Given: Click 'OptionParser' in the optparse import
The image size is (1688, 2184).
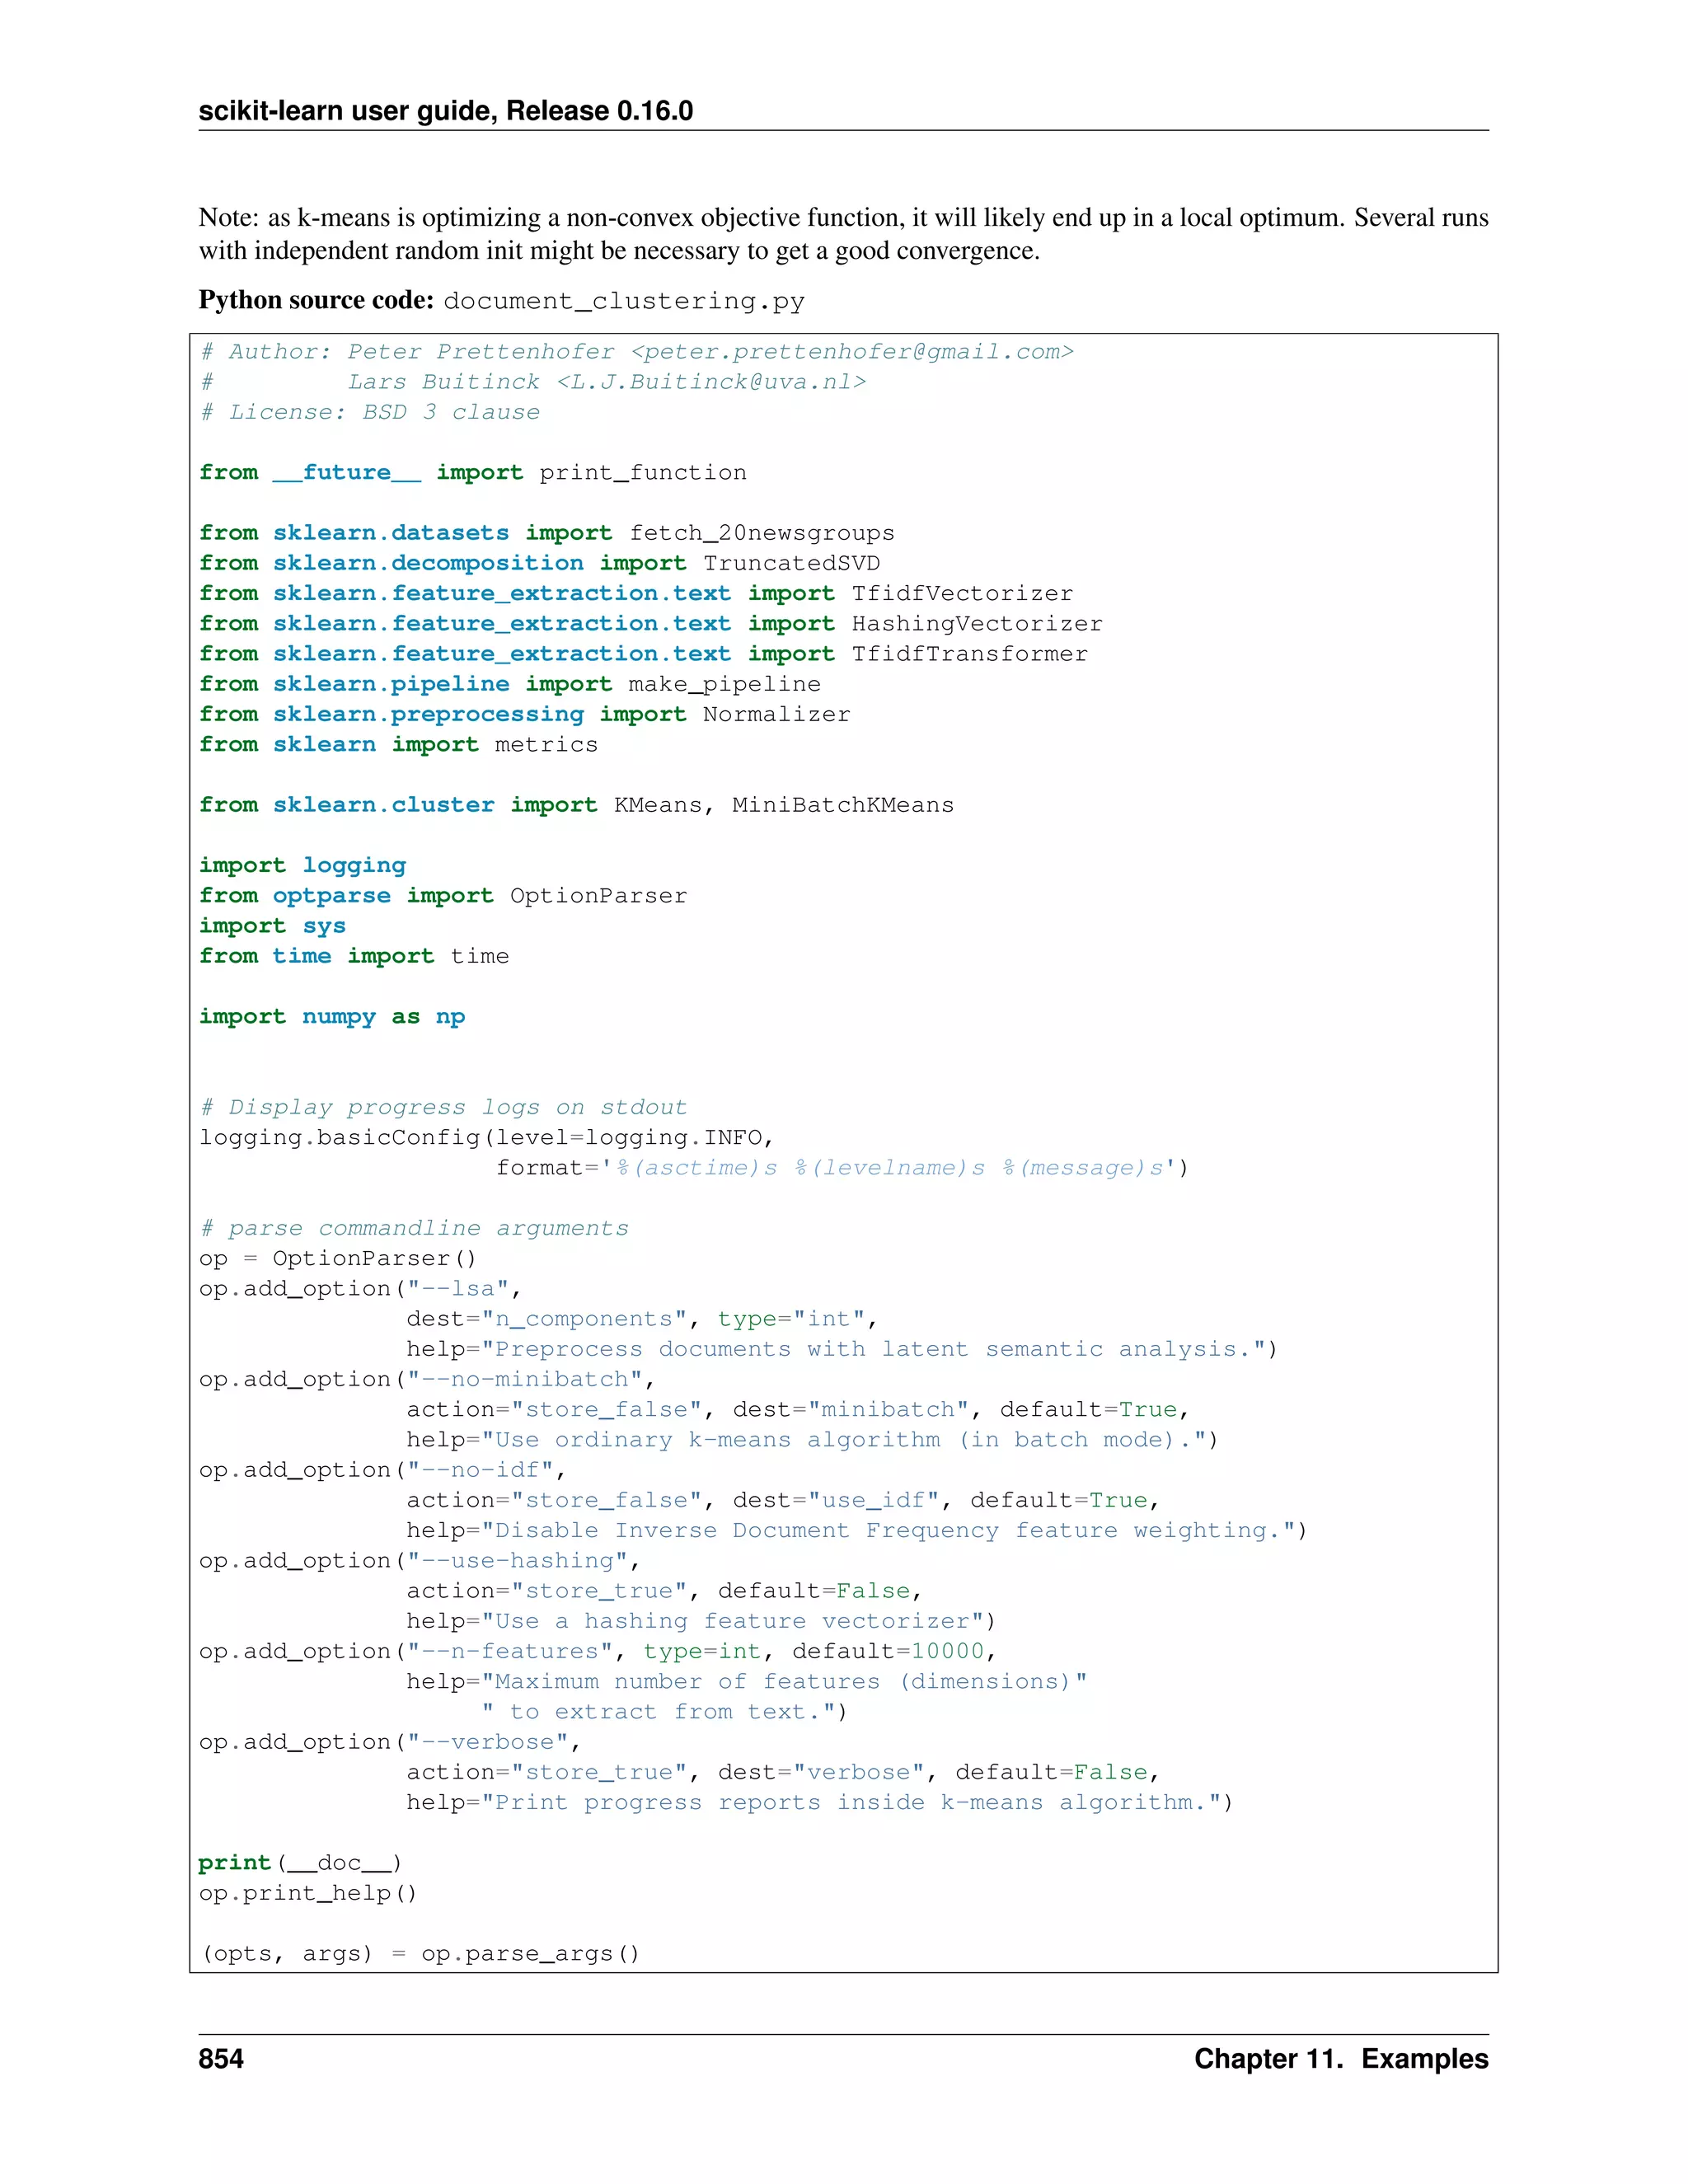Looking at the screenshot, I should [x=599, y=896].
